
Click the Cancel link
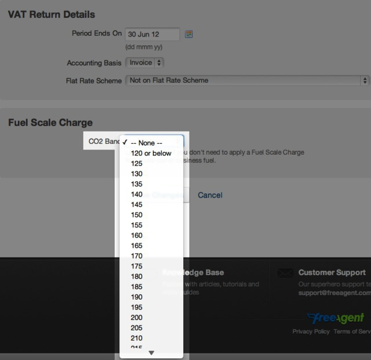pos(210,195)
